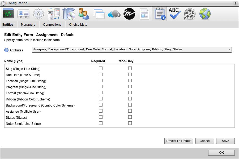This screenshot has height=159, width=239.
Task: Click the clouds icon in the toolbar
Action: point(114,14)
